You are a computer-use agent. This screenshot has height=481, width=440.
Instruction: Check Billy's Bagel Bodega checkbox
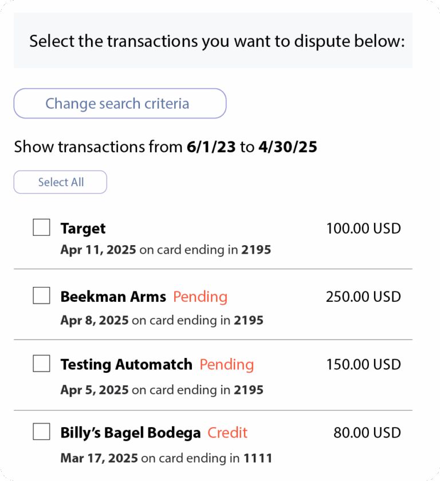pyautogui.click(x=41, y=432)
